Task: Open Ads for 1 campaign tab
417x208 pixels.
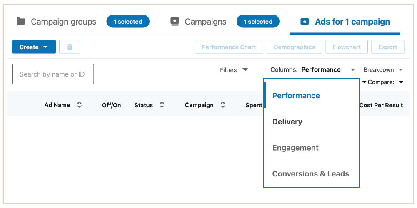Action: tap(352, 22)
